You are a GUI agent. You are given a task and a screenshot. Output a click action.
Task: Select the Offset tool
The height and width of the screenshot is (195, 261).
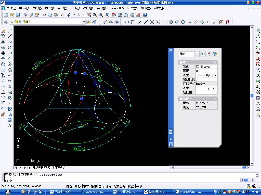[3, 47]
